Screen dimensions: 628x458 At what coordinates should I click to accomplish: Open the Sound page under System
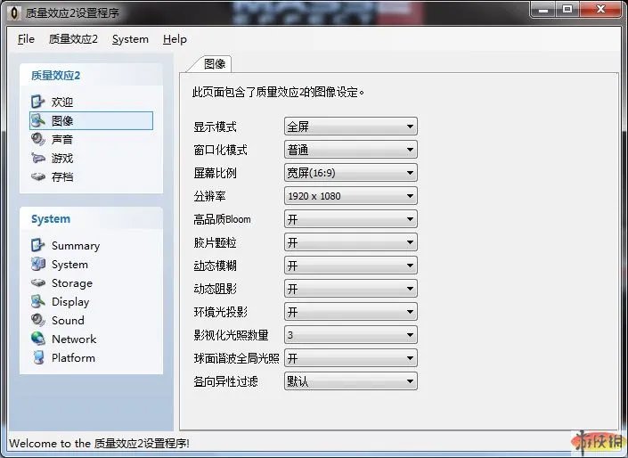(68, 320)
